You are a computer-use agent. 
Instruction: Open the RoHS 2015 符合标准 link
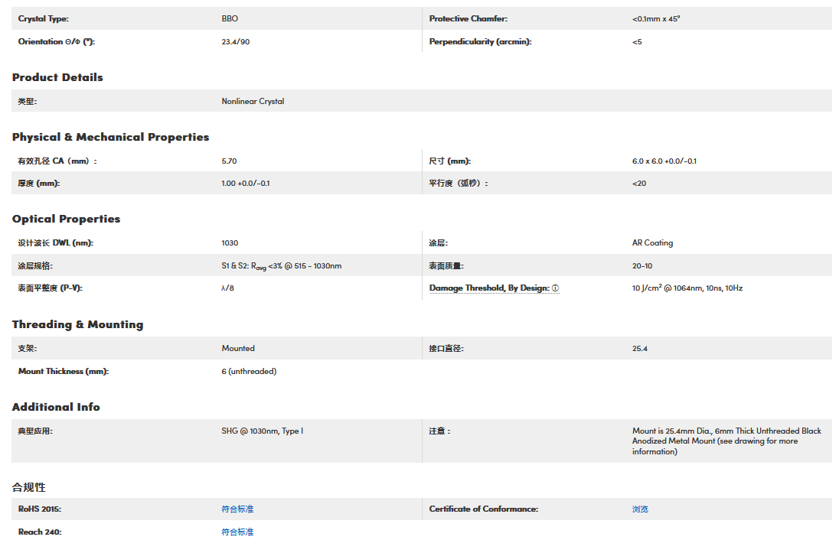point(237,509)
